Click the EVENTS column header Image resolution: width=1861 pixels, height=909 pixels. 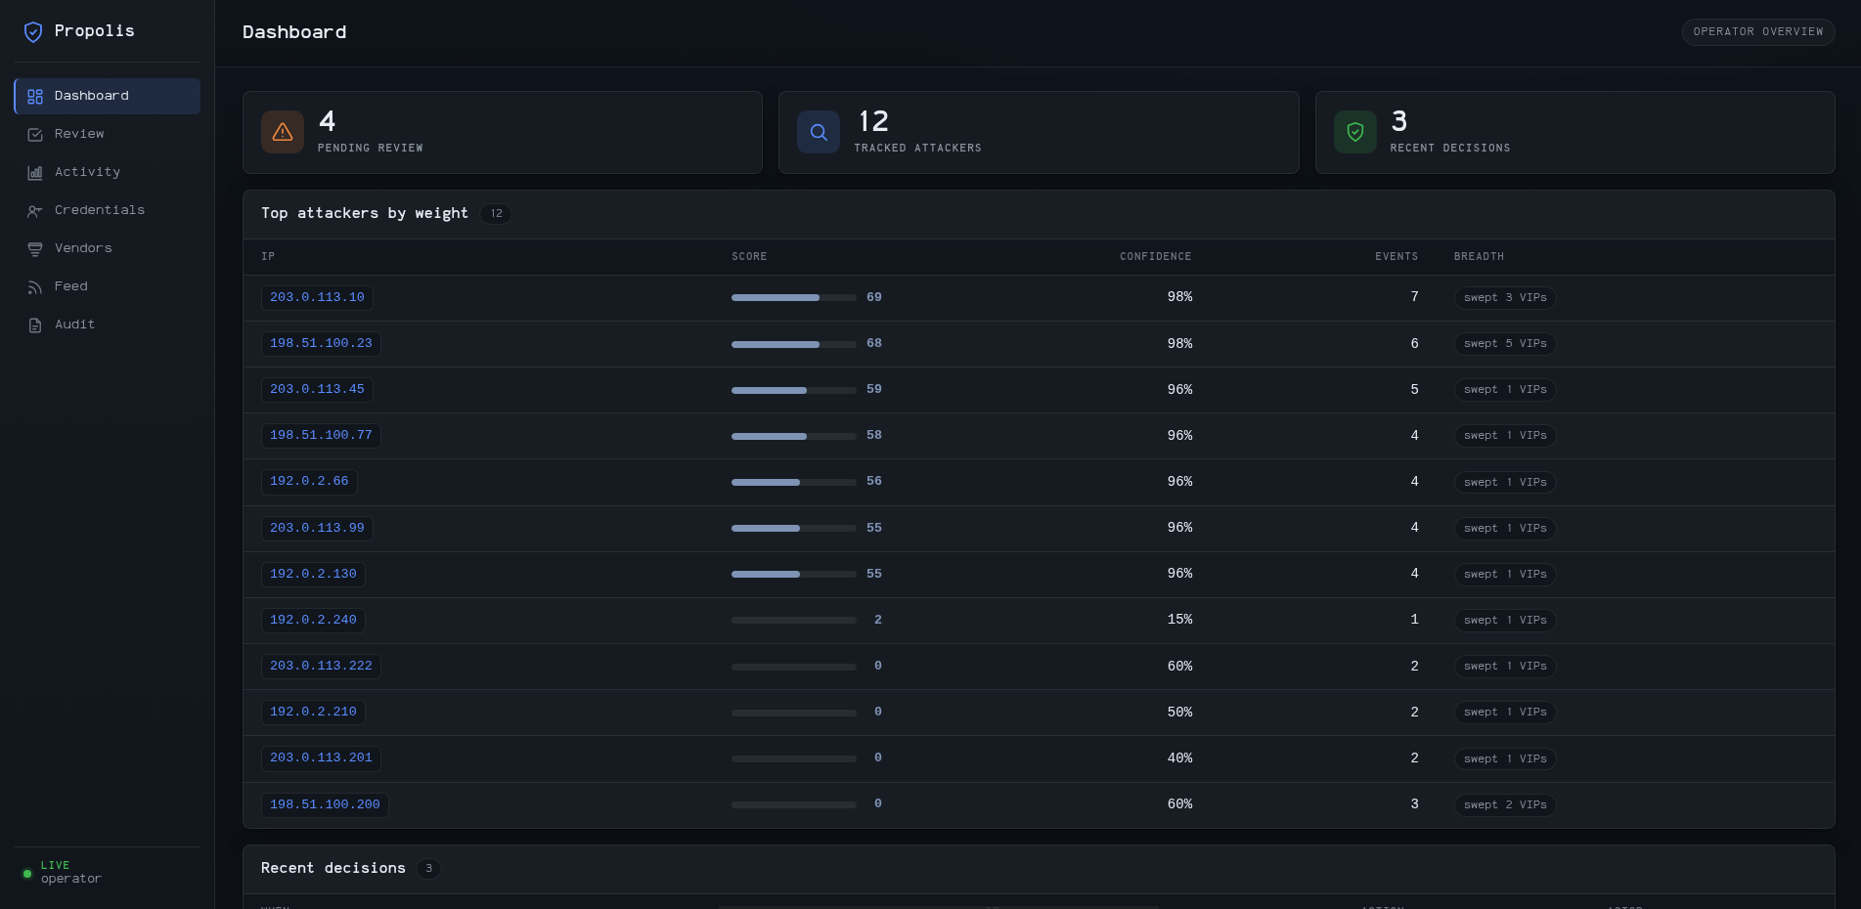[1396, 257]
